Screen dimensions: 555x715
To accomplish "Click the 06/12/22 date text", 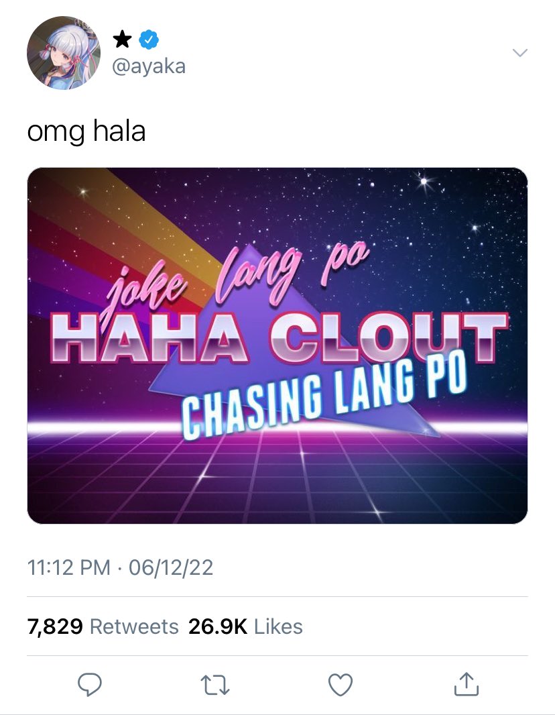I will tap(171, 567).
